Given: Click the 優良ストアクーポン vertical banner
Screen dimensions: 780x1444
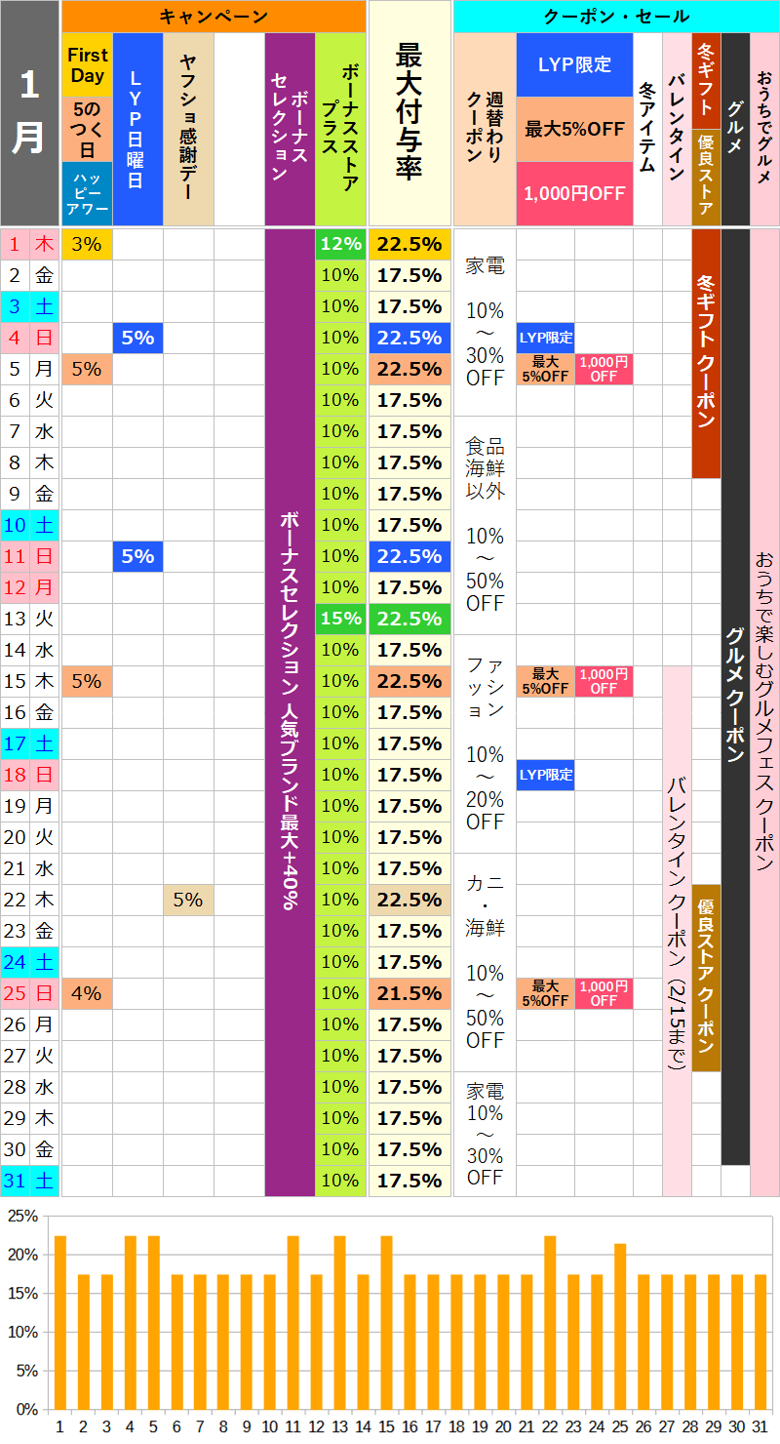Looking at the screenshot, I should [x=706, y=978].
